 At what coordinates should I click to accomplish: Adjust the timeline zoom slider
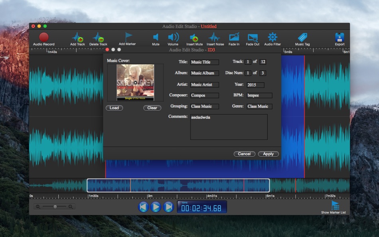pos(55,207)
